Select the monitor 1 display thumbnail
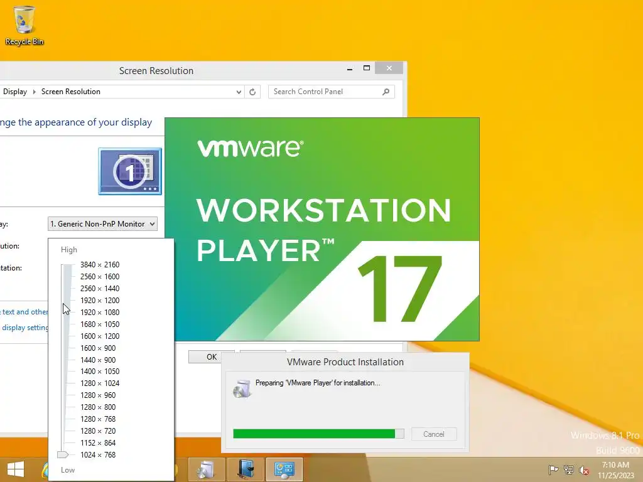Viewport: 643px width, 482px height. [x=130, y=171]
